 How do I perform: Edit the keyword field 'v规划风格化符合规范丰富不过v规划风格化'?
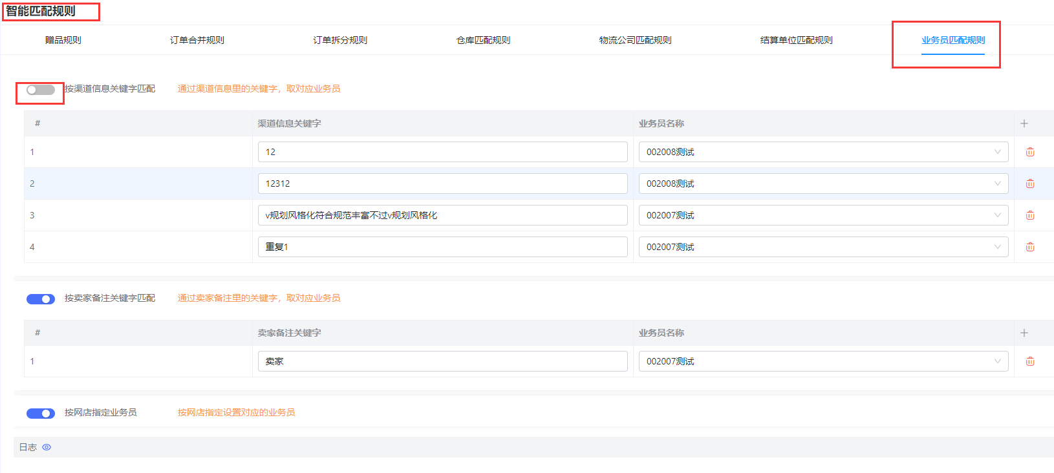point(442,215)
